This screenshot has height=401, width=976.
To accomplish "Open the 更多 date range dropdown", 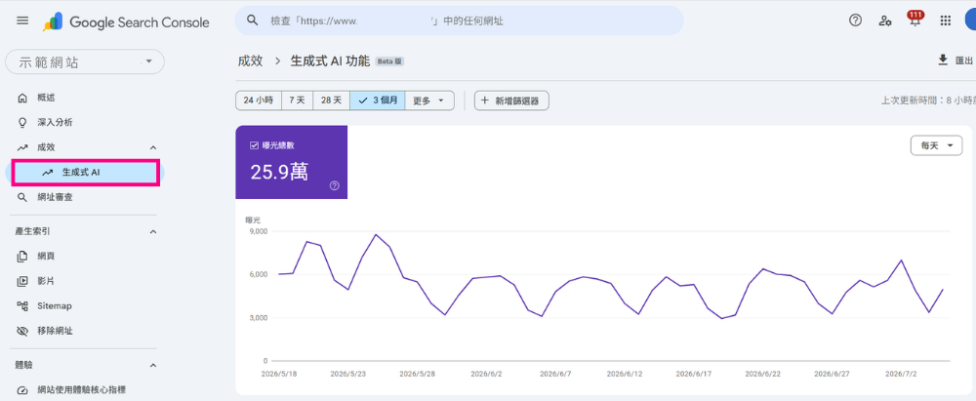I will tap(429, 100).
